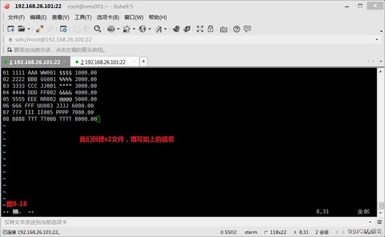Expand the Font dropdown arrow

pyautogui.click(x=165, y=29)
